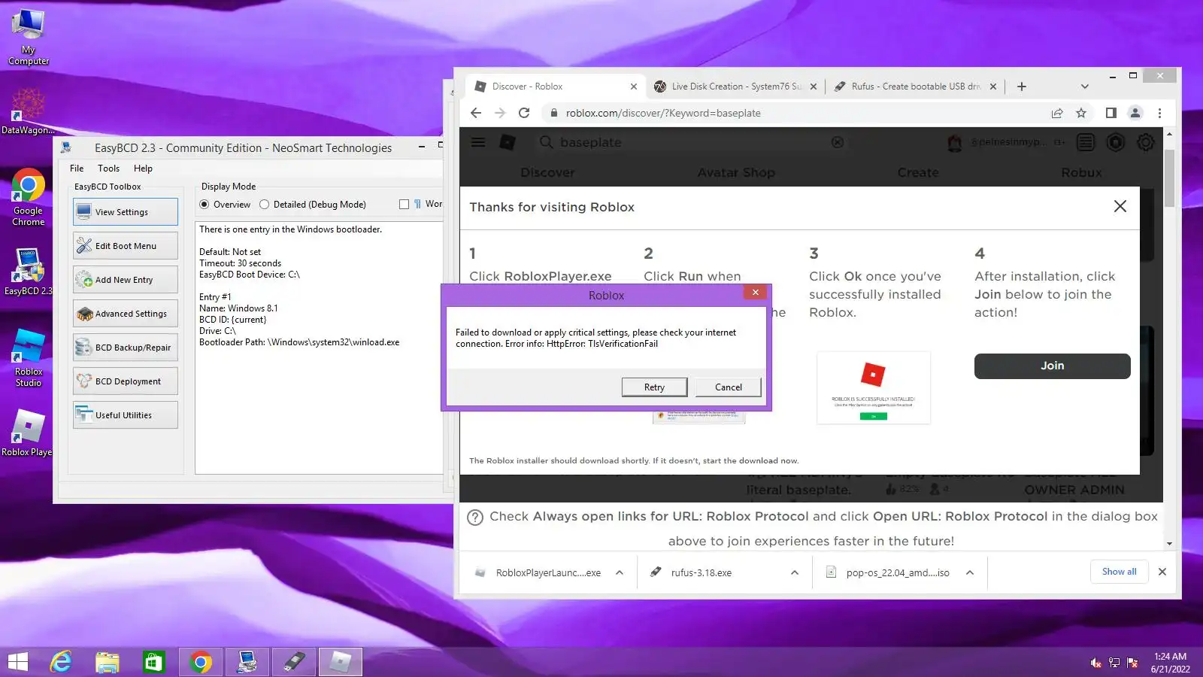The image size is (1203, 677).
Task: Open the Tools menu in EasyBCD
Action: pos(108,168)
